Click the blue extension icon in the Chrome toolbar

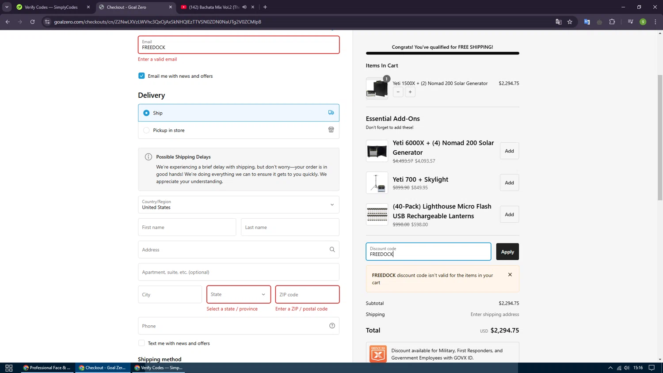(587, 22)
